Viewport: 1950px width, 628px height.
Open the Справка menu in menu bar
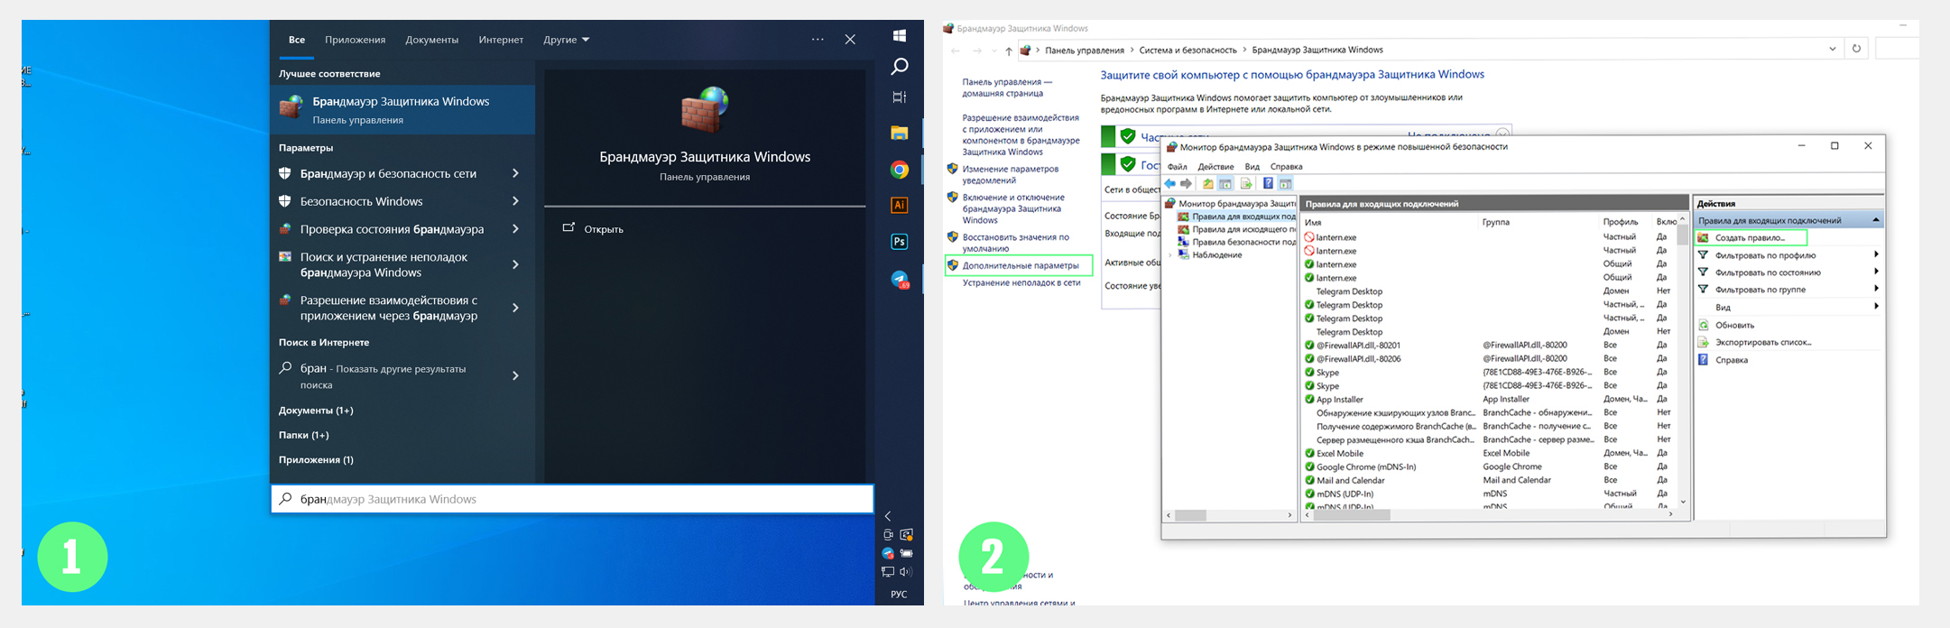(x=1286, y=167)
